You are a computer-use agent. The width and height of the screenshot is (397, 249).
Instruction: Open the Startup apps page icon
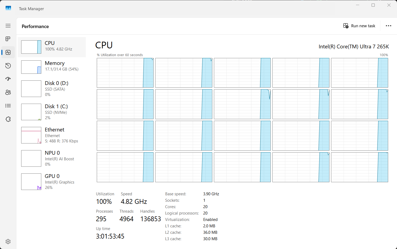click(8, 79)
